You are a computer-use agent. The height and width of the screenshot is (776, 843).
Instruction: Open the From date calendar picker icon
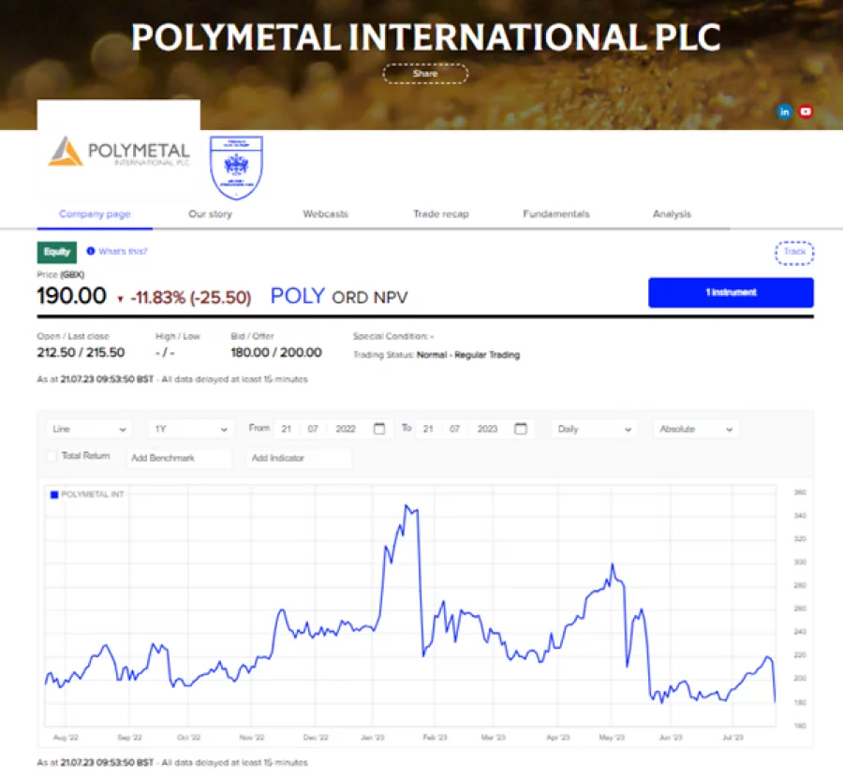click(x=378, y=428)
